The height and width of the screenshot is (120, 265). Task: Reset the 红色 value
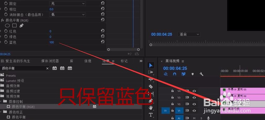(x=103, y=31)
